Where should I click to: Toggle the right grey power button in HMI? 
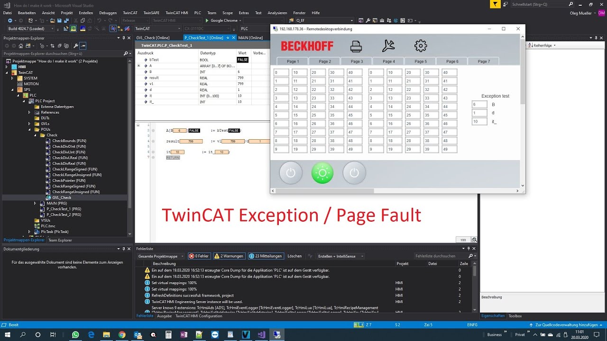coord(354,173)
